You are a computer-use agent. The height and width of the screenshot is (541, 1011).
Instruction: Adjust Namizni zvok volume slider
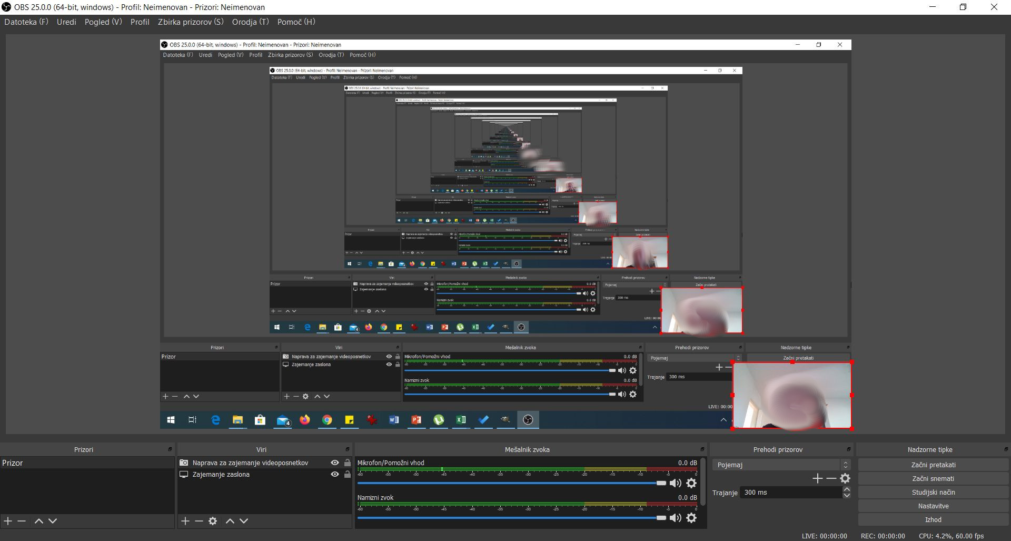tap(512, 518)
